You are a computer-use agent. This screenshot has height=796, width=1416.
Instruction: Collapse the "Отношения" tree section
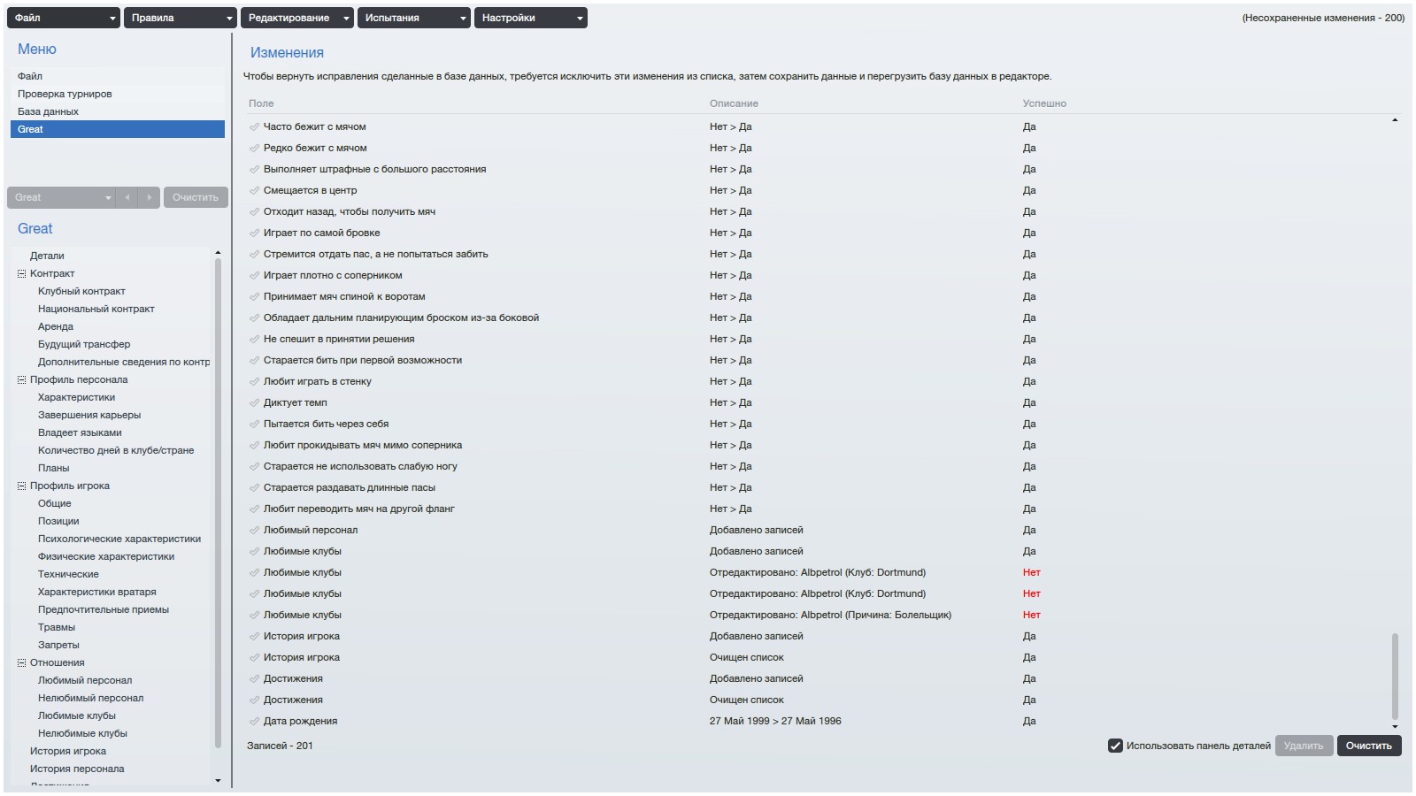point(22,662)
